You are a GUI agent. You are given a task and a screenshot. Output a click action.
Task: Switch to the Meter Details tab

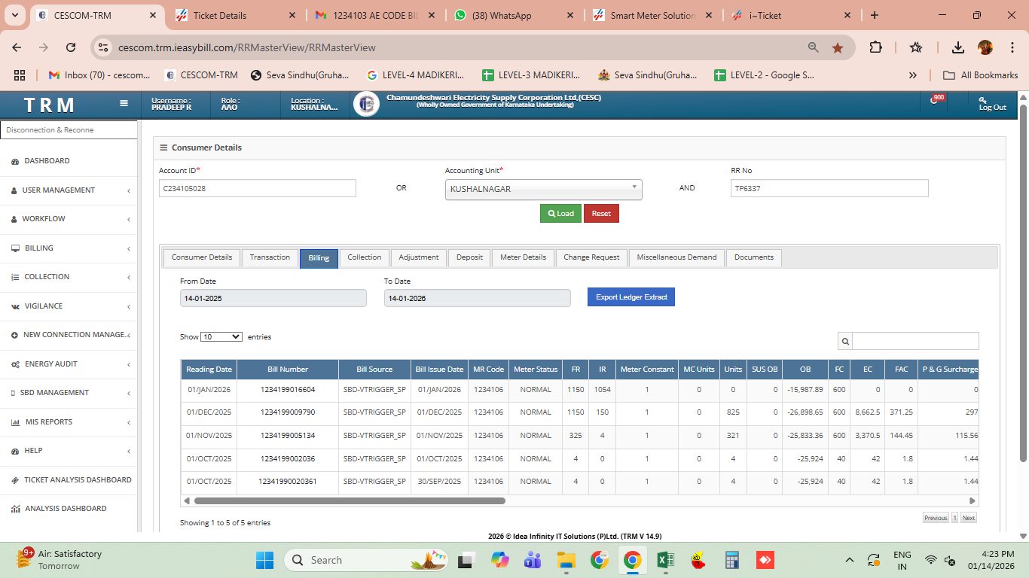tap(523, 257)
